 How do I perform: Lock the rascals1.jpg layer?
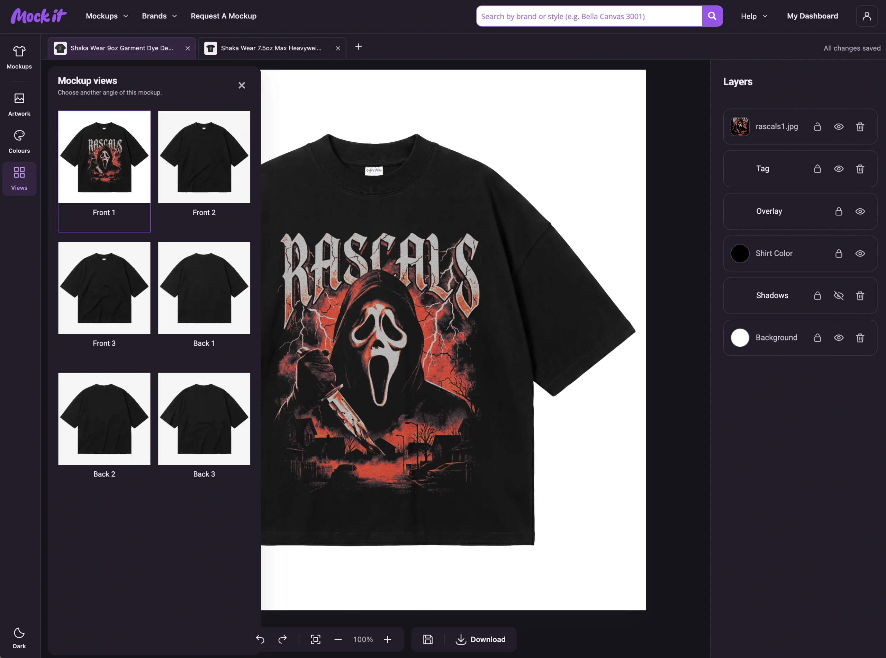point(817,127)
